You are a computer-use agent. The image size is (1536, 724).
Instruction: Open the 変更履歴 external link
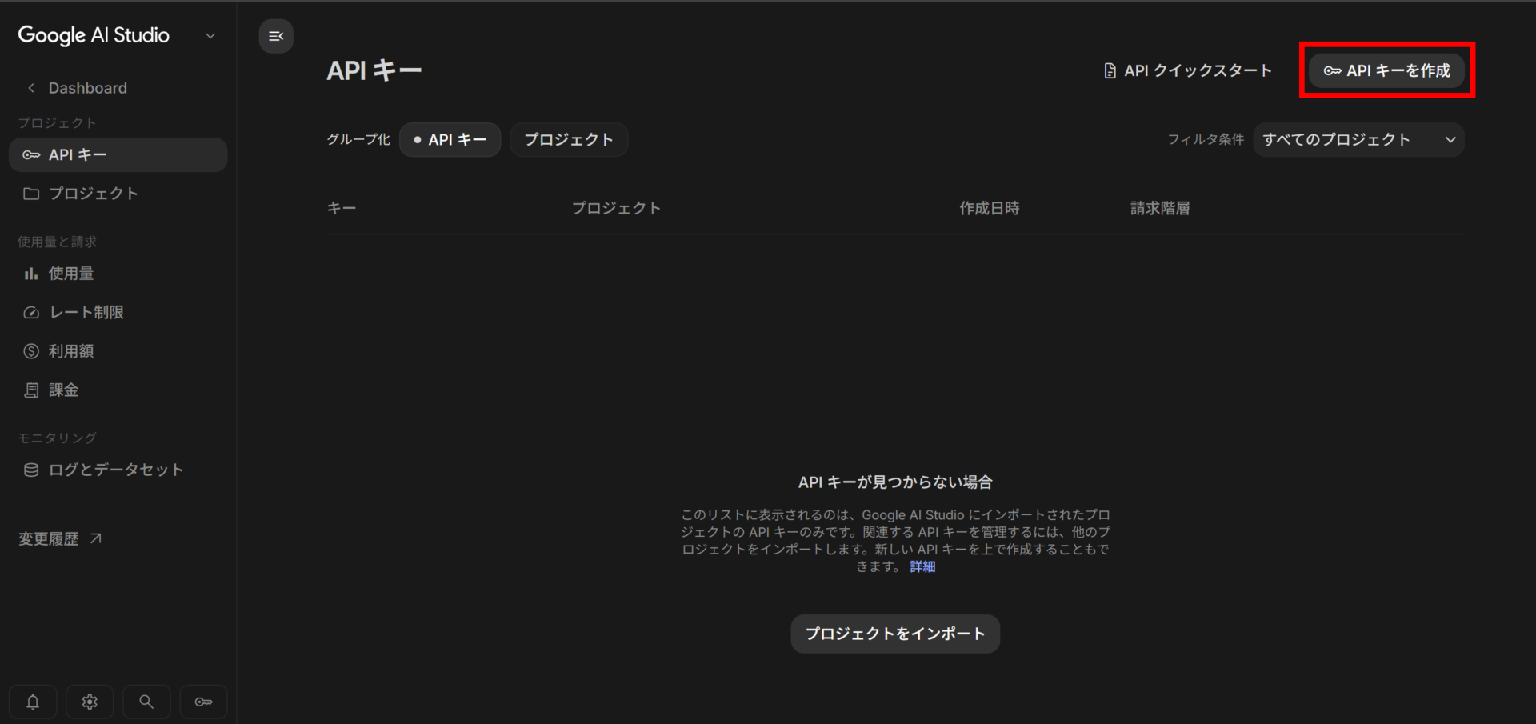coord(61,539)
